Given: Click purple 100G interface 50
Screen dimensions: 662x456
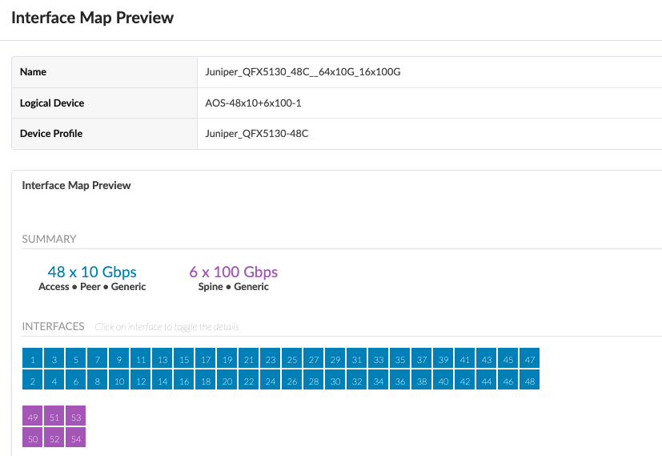Looking at the screenshot, I should [x=33, y=437].
